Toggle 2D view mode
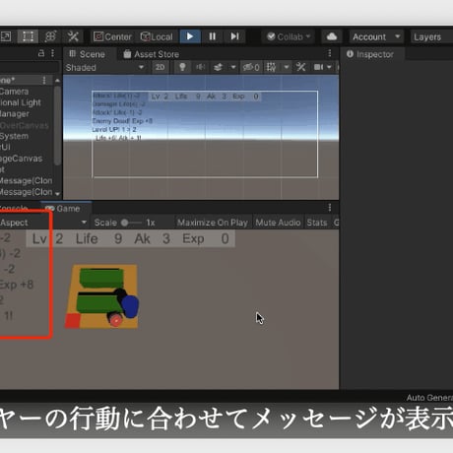This screenshot has width=453, height=453. tap(160, 67)
